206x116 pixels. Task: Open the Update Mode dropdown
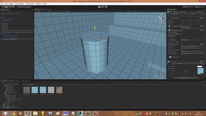(192, 52)
